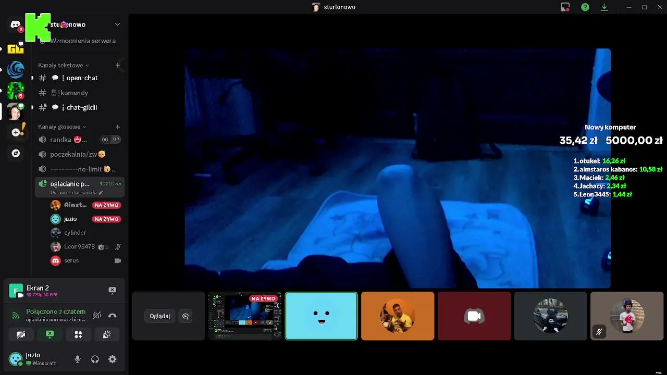667x375 pixels.
Task: Click the sturlonowo title in top bar
Action: pyautogui.click(x=339, y=7)
